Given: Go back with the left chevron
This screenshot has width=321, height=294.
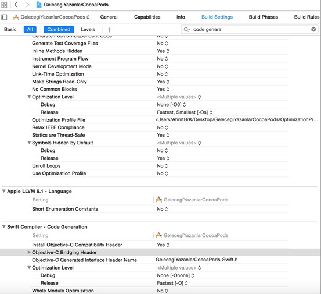Looking at the screenshot, I should tap(16, 5).
